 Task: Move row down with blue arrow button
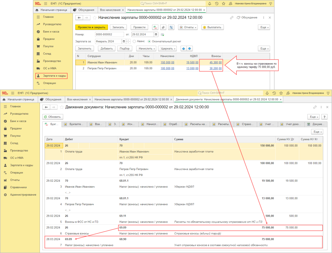(x=190, y=49)
